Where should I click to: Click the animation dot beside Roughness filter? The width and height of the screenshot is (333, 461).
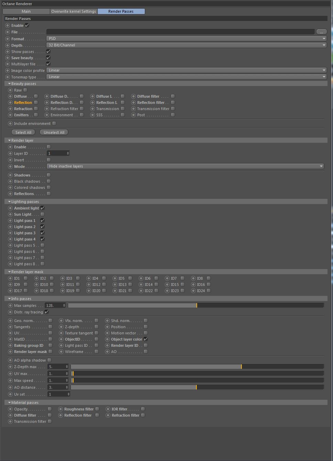(61, 409)
